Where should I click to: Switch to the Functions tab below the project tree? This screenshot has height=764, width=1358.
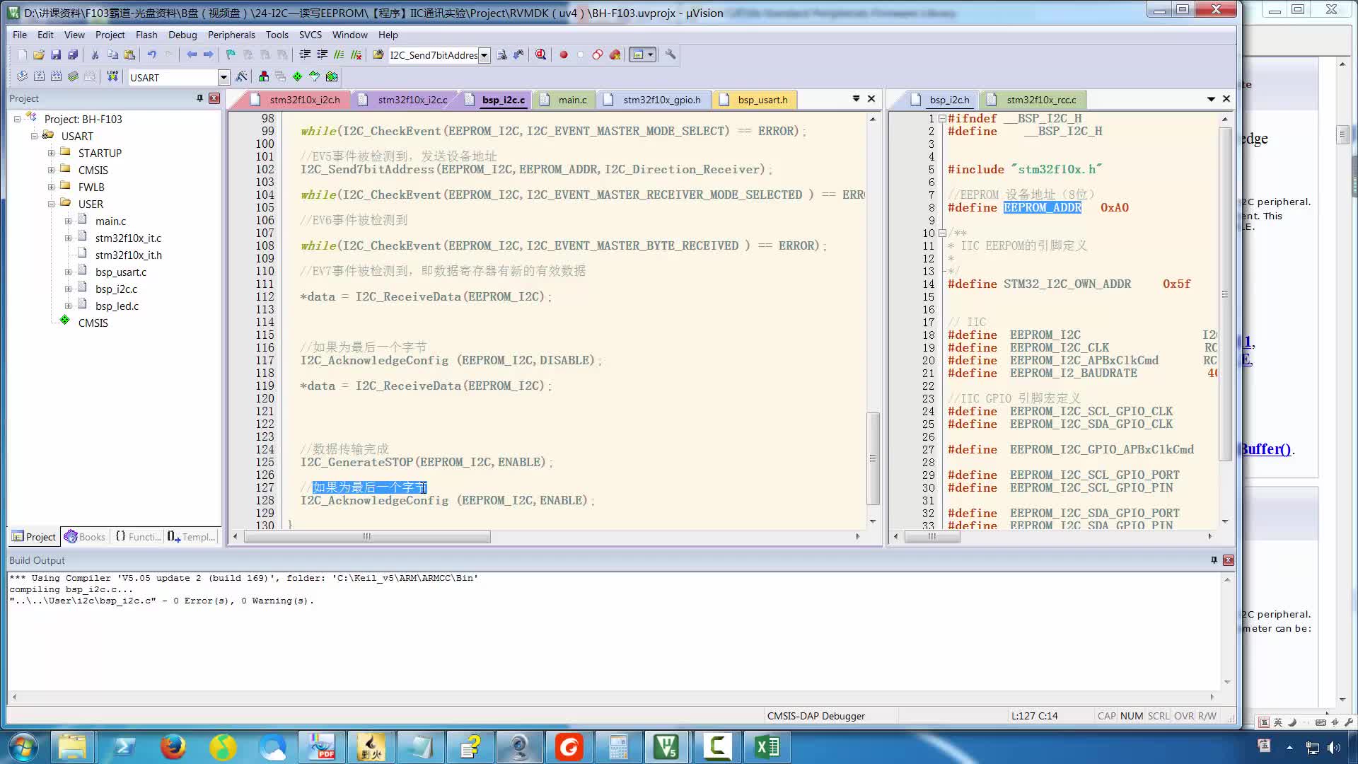[138, 537]
